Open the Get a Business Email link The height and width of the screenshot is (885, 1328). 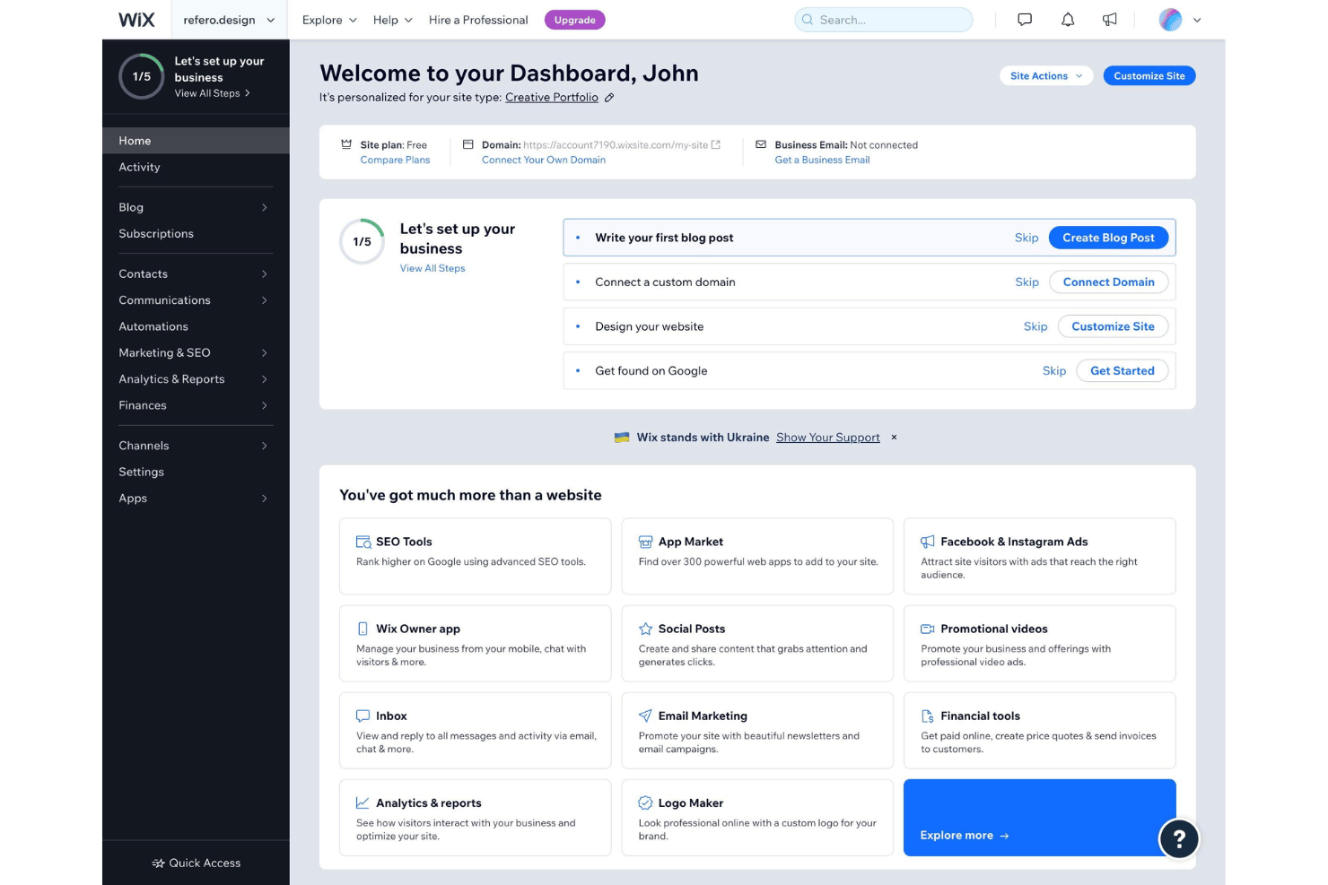pyautogui.click(x=822, y=160)
